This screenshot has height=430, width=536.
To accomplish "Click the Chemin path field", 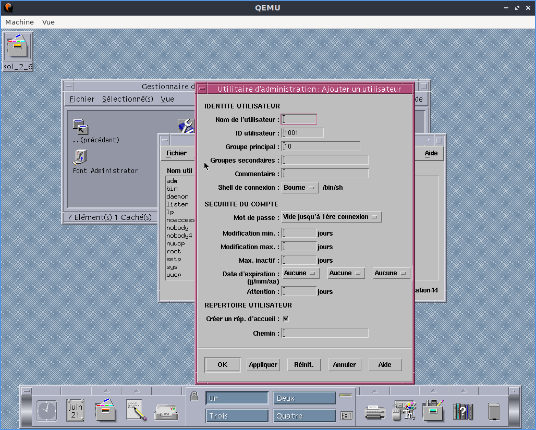I will (x=325, y=333).
